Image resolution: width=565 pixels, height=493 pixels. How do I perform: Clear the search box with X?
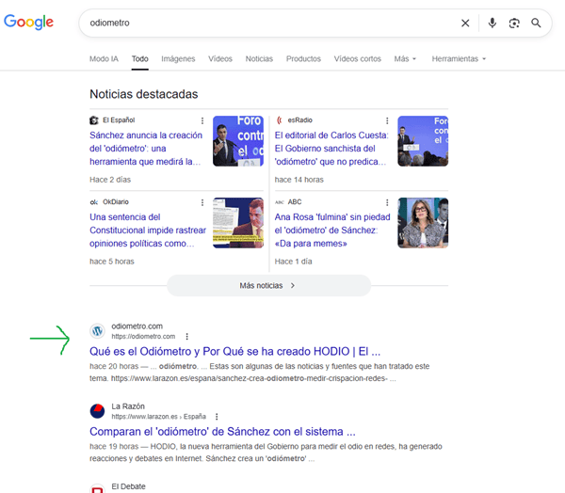click(465, 23)
